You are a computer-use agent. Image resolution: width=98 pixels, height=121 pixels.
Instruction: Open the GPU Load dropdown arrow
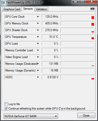[38, 44]
